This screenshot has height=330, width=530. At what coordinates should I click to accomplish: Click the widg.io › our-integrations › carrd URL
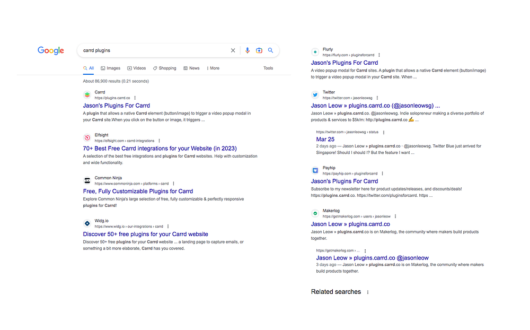tap(129, 227)
